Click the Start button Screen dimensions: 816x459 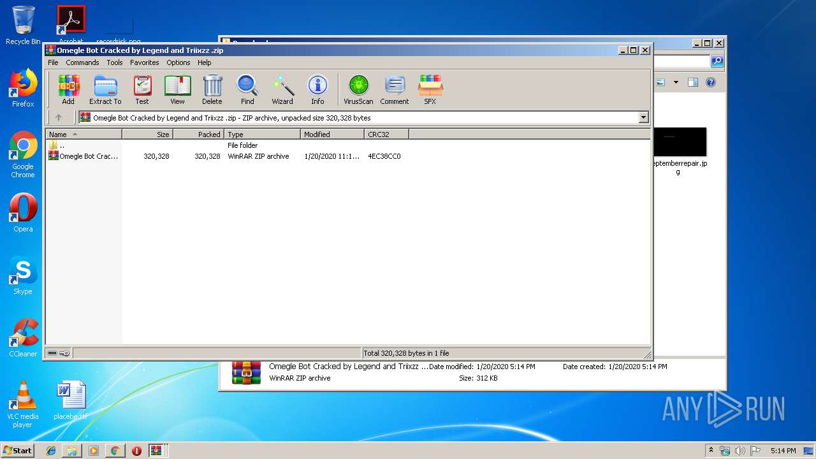17,451
